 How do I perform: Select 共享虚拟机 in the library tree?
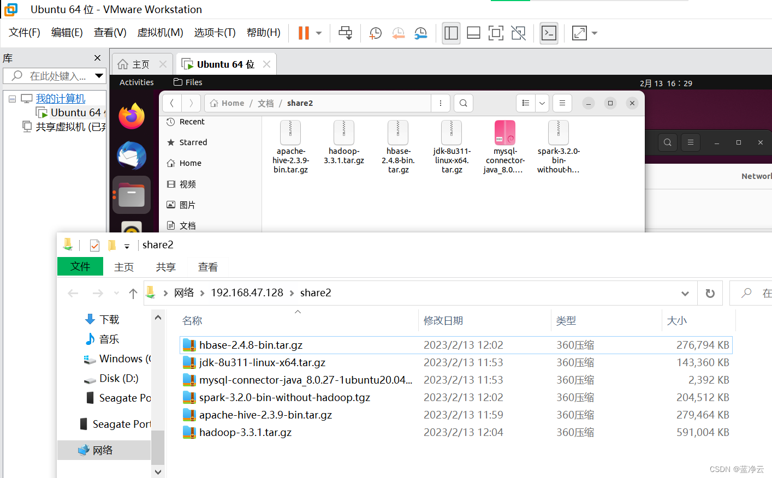coord(65,127)
